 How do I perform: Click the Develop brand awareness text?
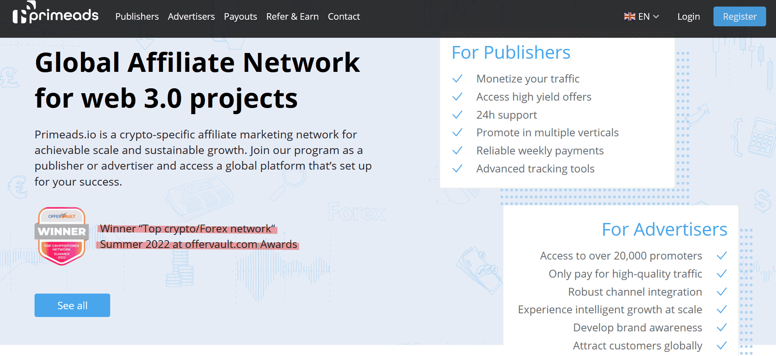pos(637,328)
